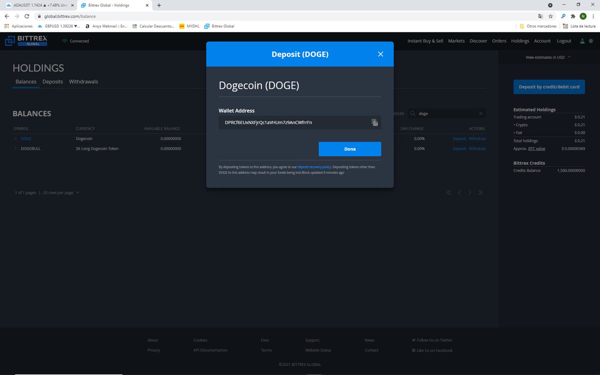Close the Deposit (DOGE) dialog
600x375 pixels.
pyautogui.click(x=380, y=54)
